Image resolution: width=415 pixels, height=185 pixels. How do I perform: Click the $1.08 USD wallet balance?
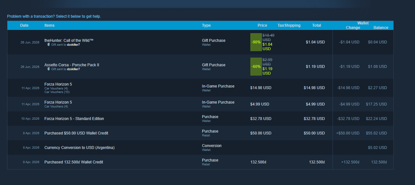[x=378, y=67]
